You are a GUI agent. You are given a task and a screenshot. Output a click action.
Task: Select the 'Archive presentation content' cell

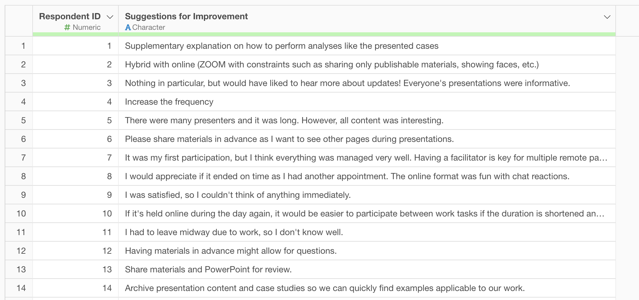point(367,288)
